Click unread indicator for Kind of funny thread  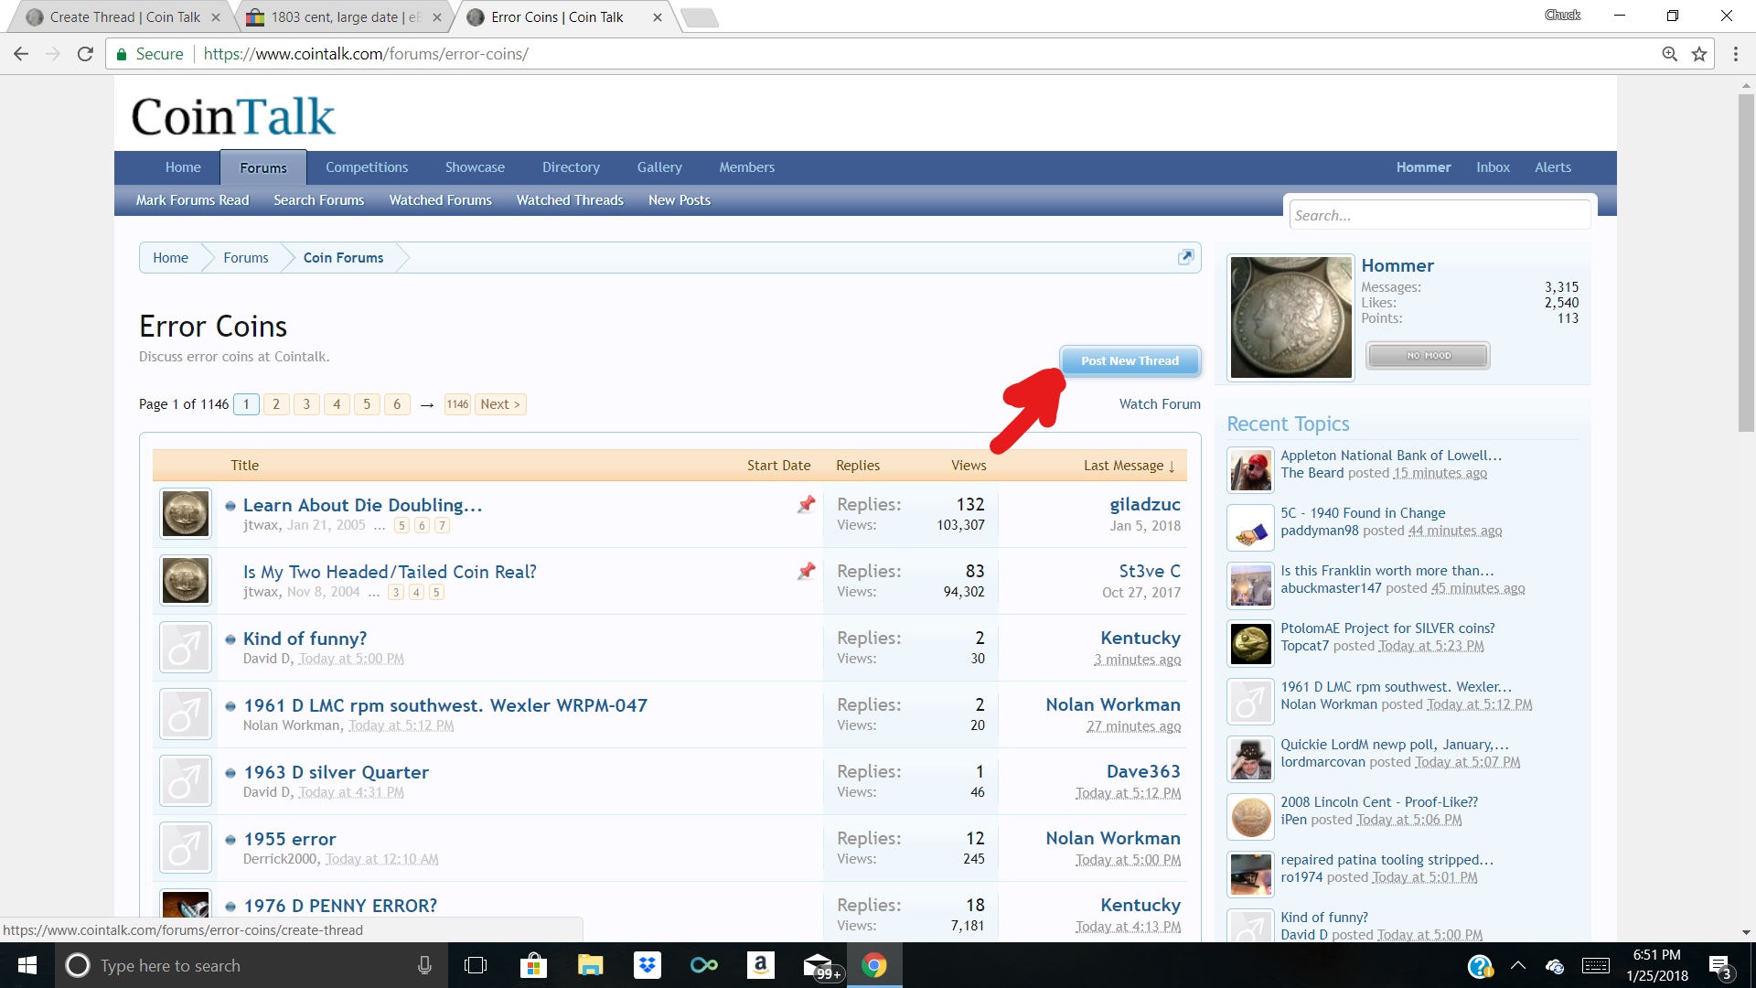[x=230, y=639]
